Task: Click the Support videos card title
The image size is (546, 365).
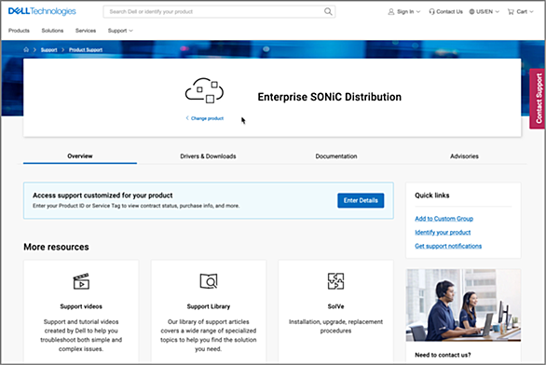Action: coord(81,306)
